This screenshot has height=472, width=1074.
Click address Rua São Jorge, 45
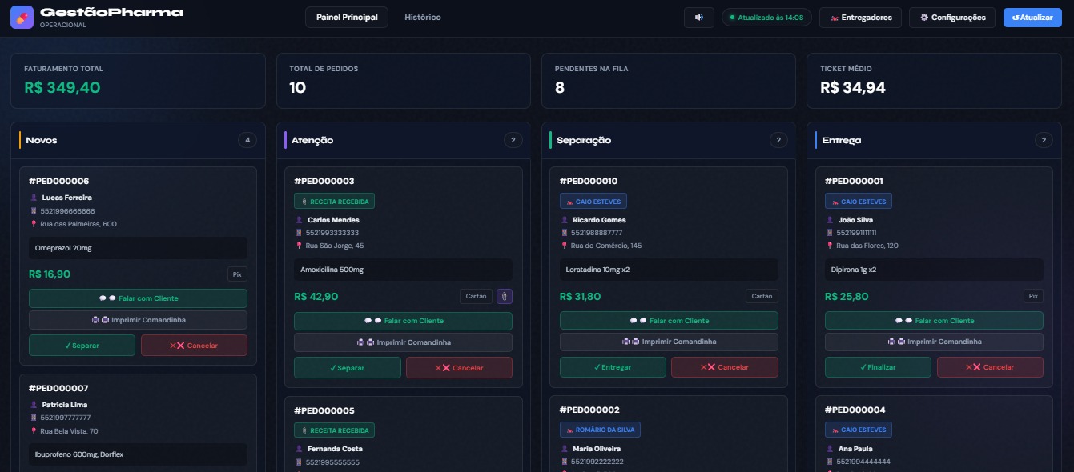(x=335, y=246)
